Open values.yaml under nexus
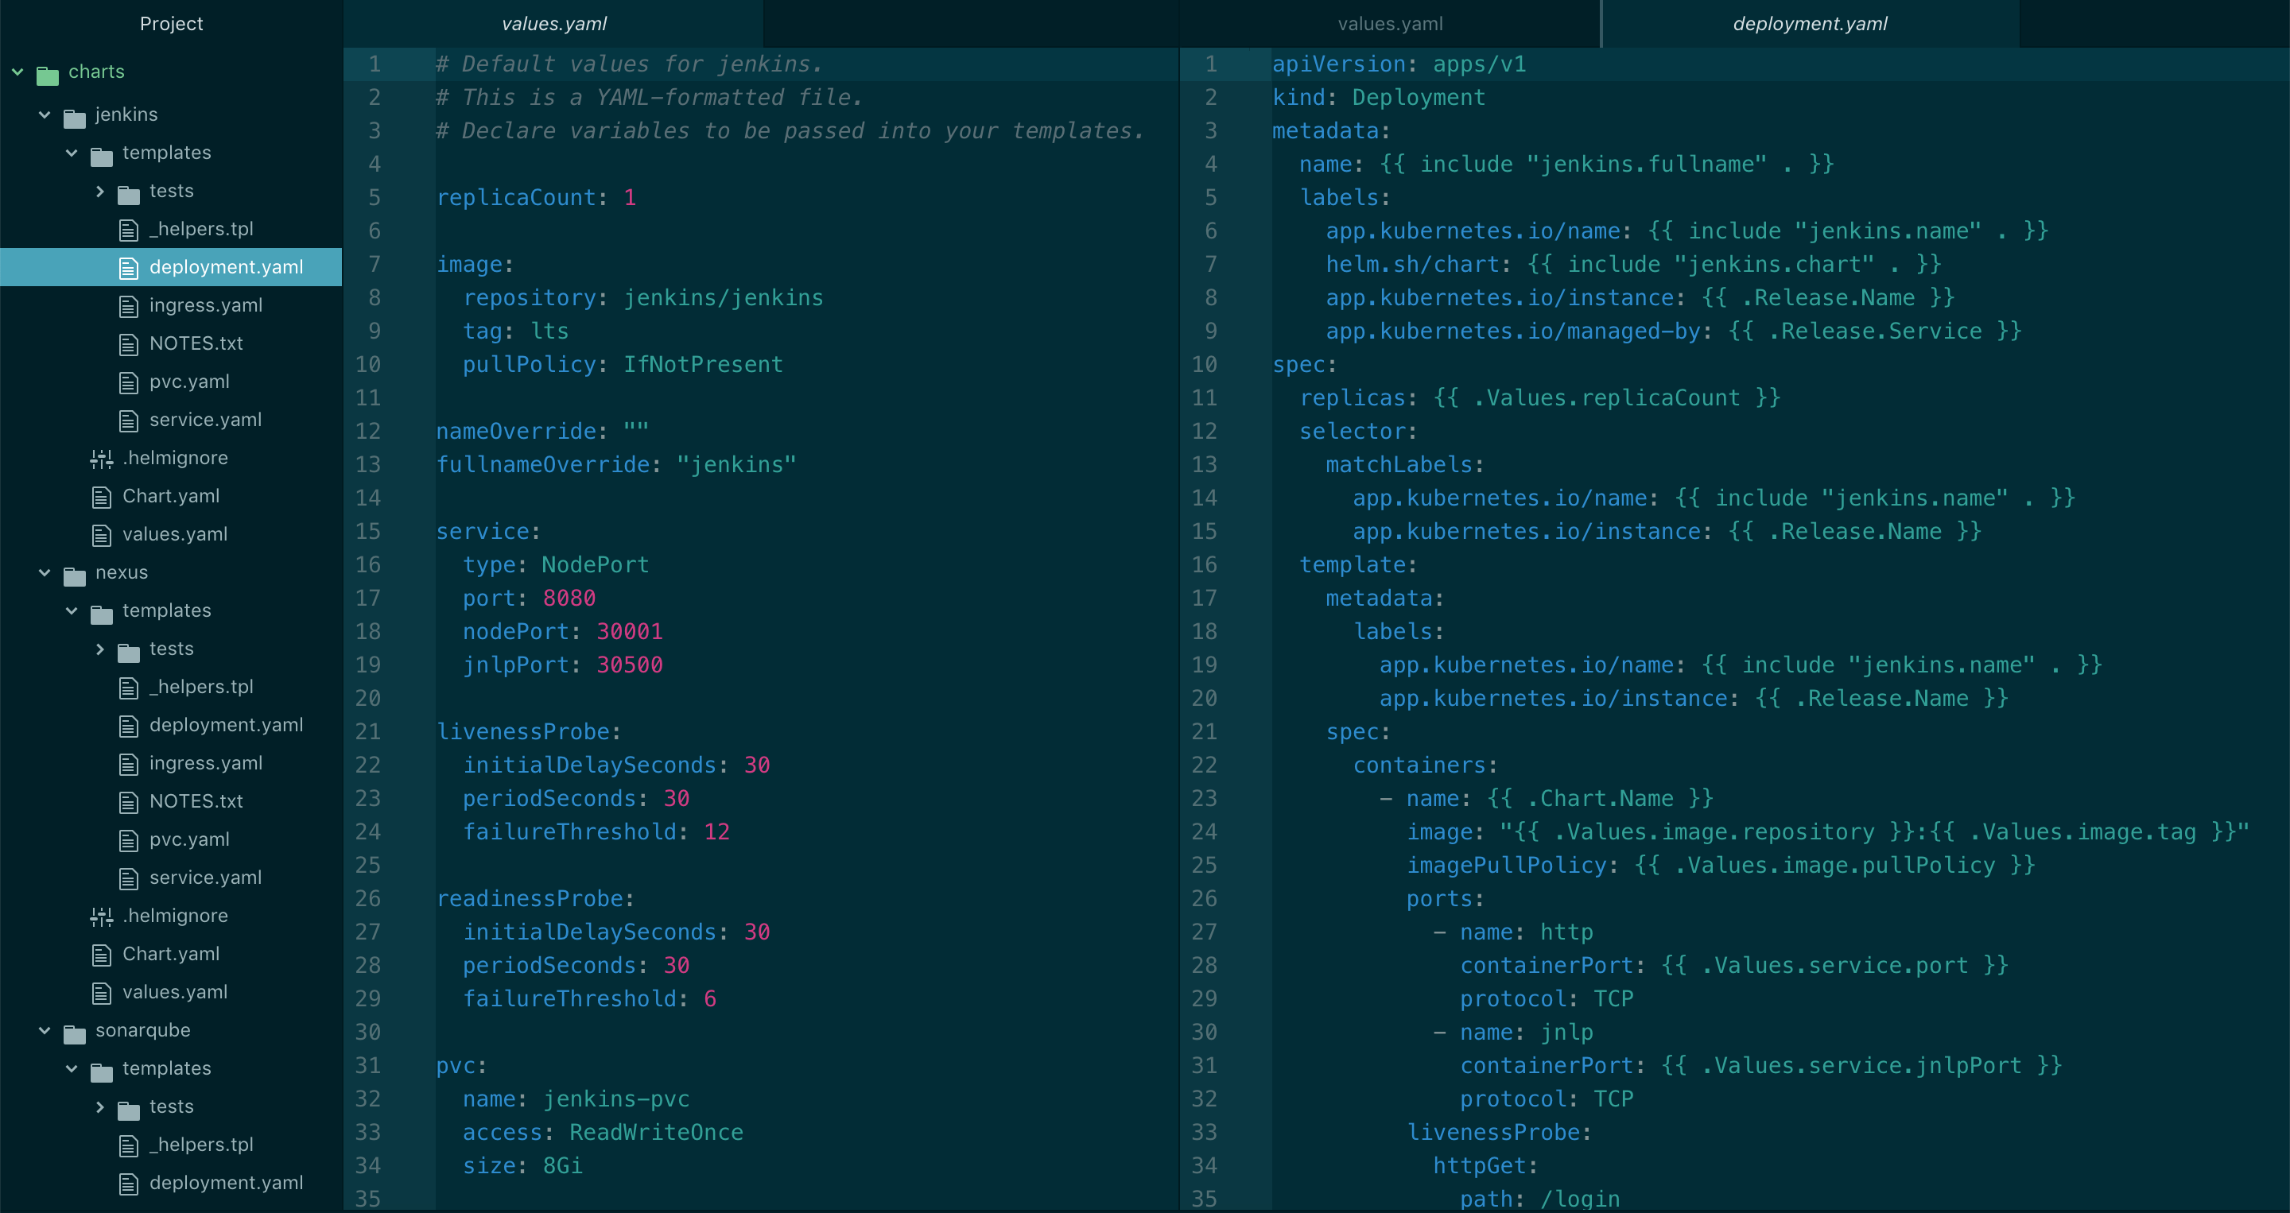Screen dimensions: 2290x1213 (x=174, y=992)
